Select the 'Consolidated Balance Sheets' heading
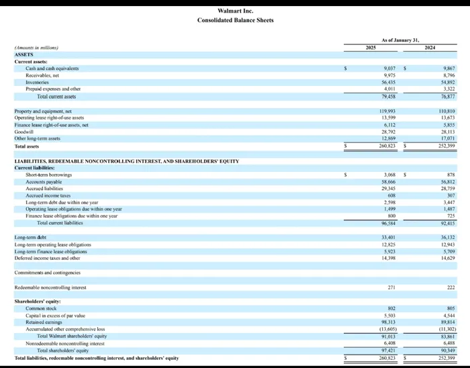Viewport: 470px width, 368px height. tap(235, 20)
